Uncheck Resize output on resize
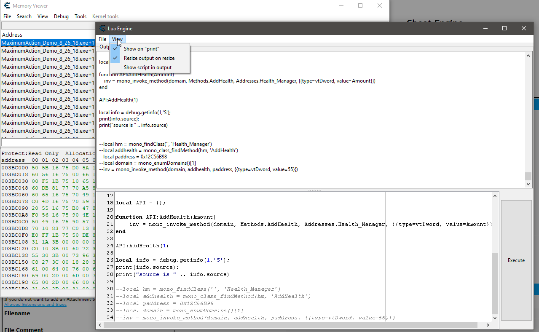This screenshot has height=332, width=539. click(149, 58)
